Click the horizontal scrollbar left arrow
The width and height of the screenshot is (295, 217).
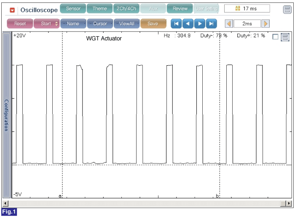5,203
